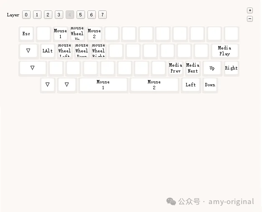This screenshot has height=212, width=262.
Task: Click the first transparent key in bottom row
Action: pyautogui.click(x=48, y=85)
